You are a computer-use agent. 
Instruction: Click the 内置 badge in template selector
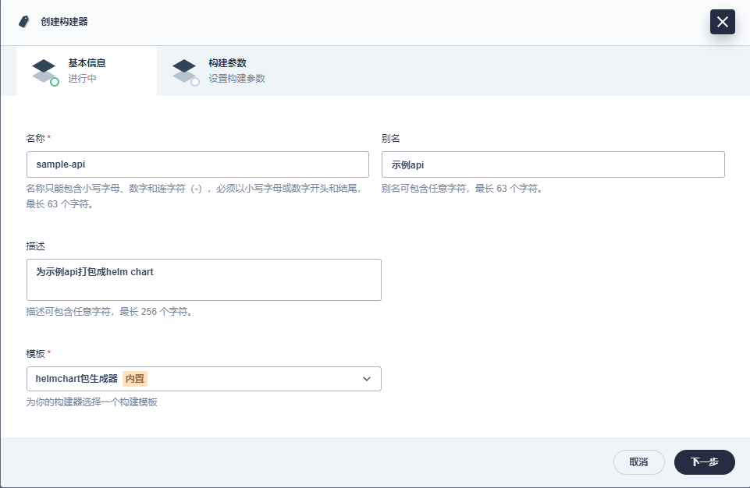[x=135, y=379]
